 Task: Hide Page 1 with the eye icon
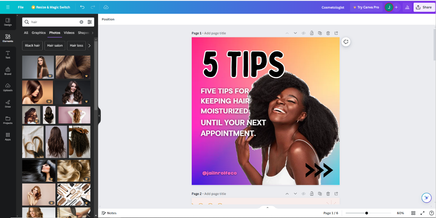(x=304, y=33)
